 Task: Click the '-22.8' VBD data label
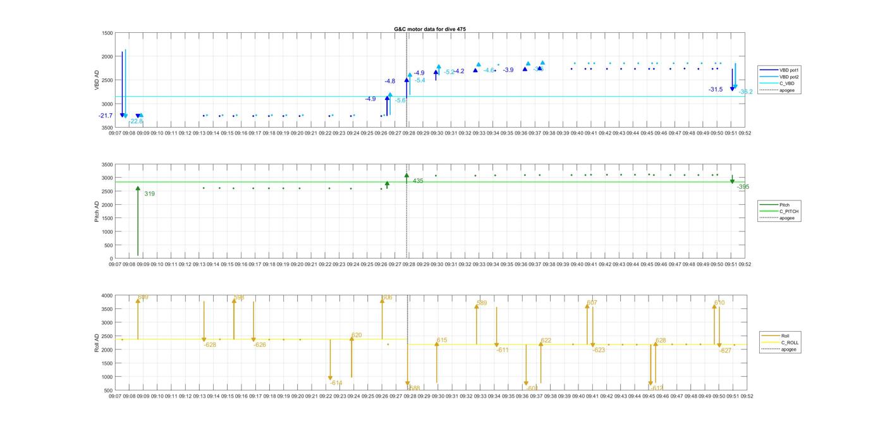click(x=136, y=121)
